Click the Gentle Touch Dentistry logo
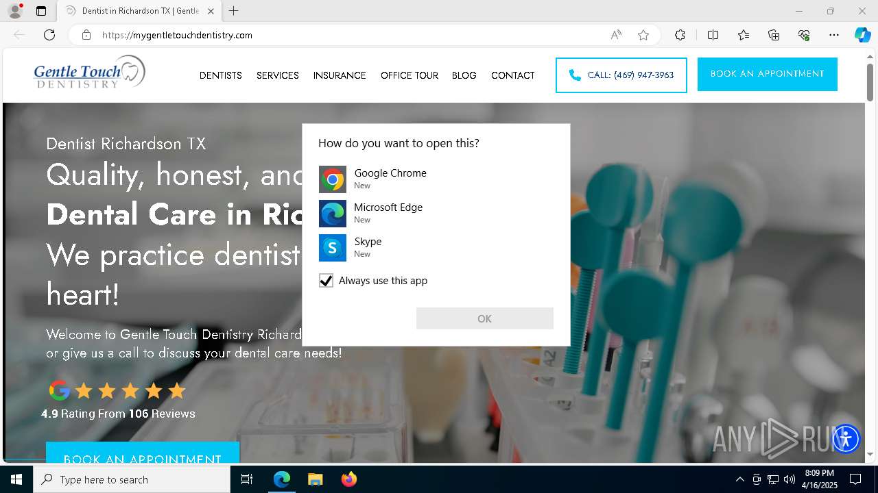Screen dimensions: 878x493 click(x=89, y=73)
